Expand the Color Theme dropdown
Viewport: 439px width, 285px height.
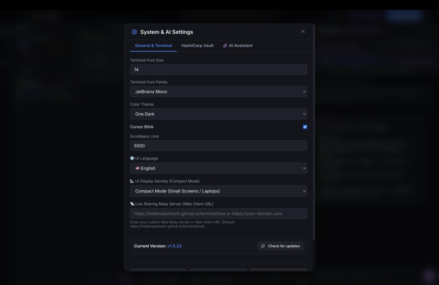click(218, 114)
